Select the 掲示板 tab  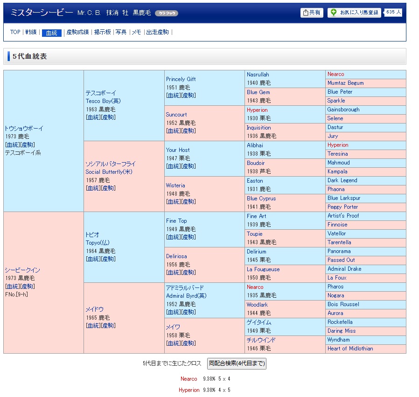pyautogui.click(x=102, y=32)
